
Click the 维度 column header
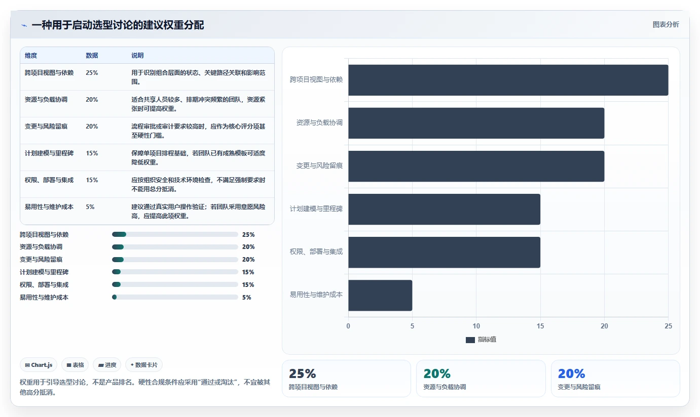coord(31,55)
